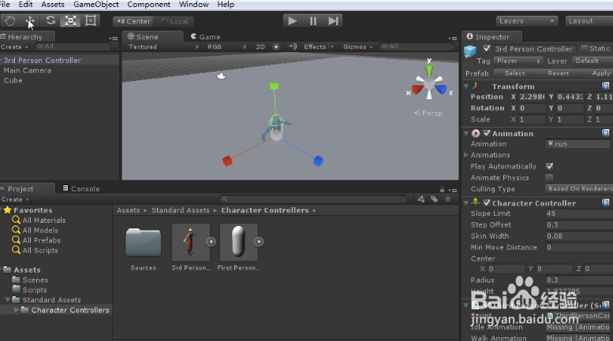Toggle scene audio speaker icon
613x341 pixels.
click(x=293, y=46)
